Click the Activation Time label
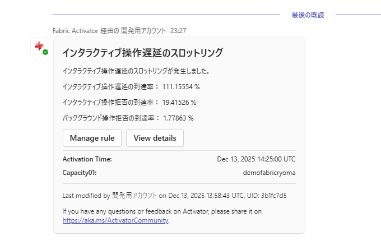Screen dimensions: 381x245 87,159
